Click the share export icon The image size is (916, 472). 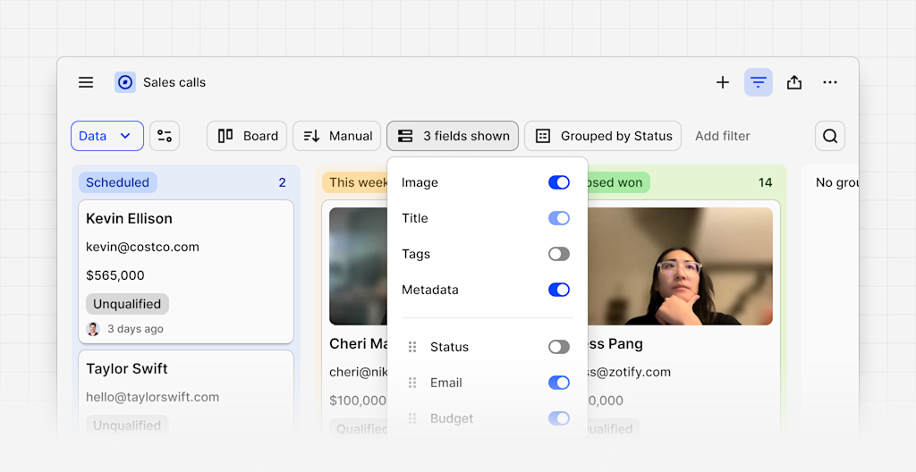click(794, 82)
